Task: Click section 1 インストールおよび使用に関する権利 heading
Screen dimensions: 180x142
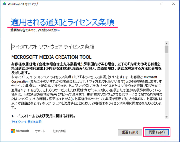Action: pos(43,116)
